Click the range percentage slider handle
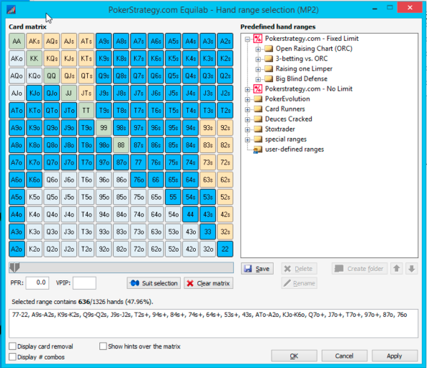This screenshot has height=368, width=427. [x=14, y=267]
